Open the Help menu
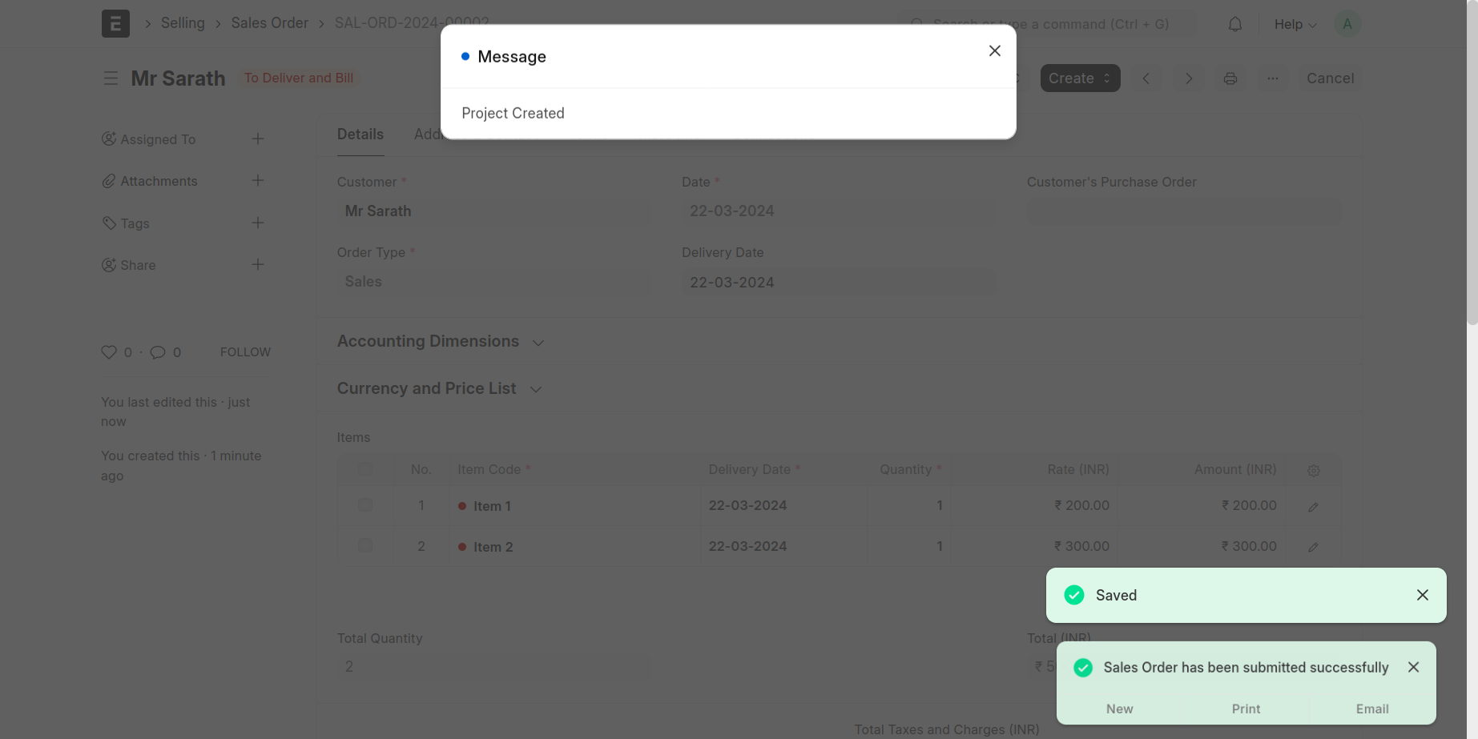 point(1294,24)
